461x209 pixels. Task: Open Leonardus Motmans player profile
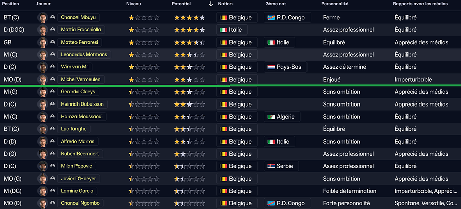[84, 55]
